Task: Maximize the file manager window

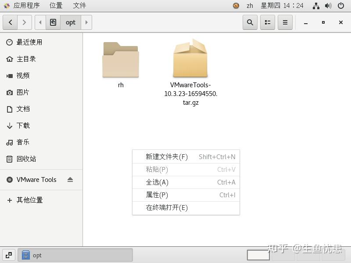Action: tap(323, 22)
